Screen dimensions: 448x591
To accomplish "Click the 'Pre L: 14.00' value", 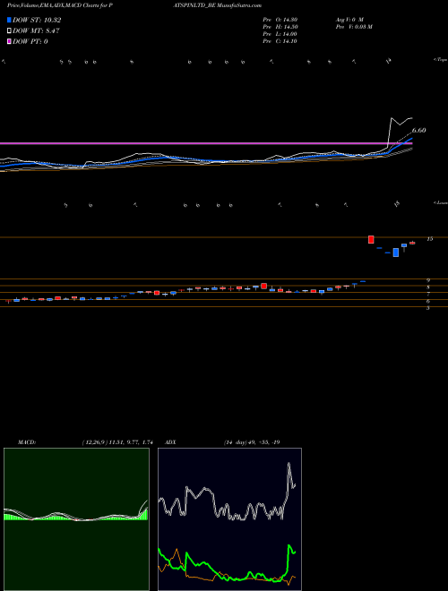I will click(280, 34).
